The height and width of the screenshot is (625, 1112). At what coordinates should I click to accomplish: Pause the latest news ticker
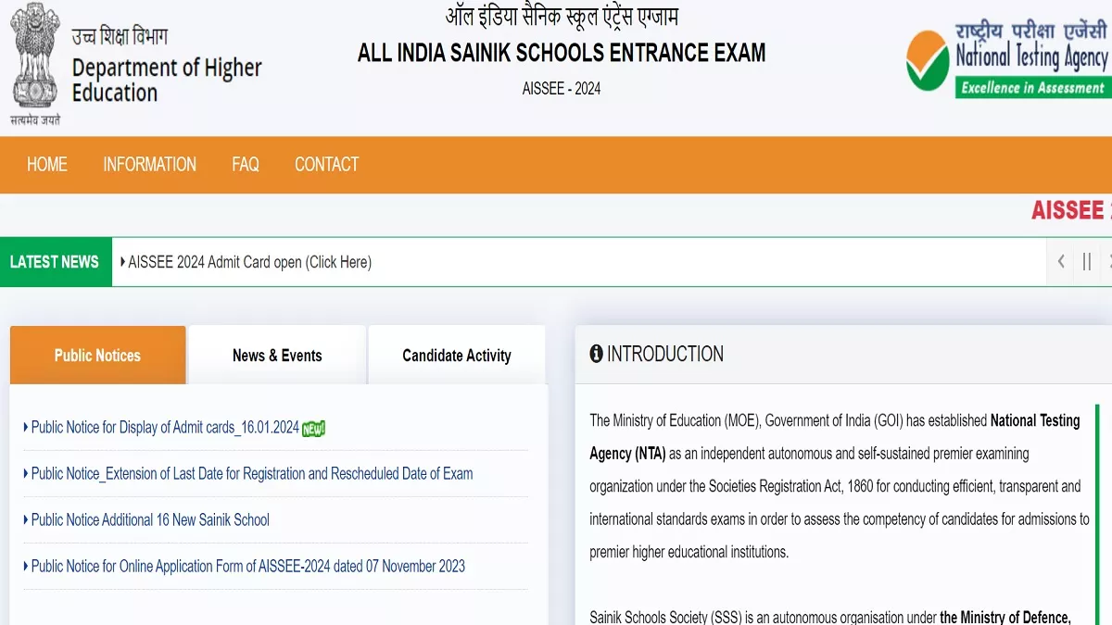(1087, 262)
